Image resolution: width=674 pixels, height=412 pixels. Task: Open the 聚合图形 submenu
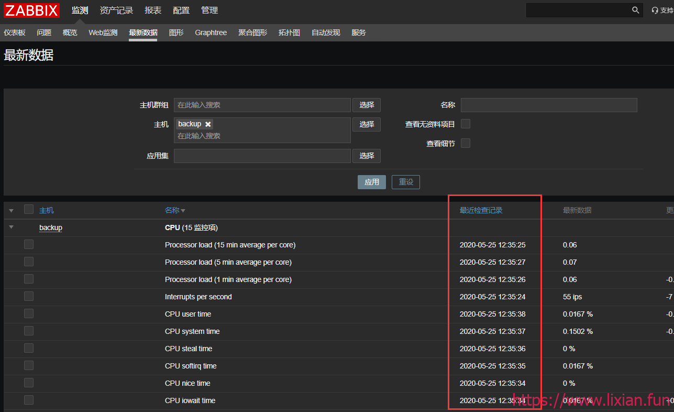(x=252, y=32)
